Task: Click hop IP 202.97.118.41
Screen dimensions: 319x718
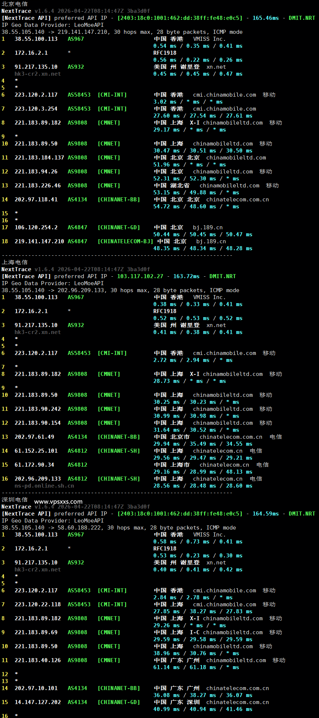Action: [x=36, y=200]
